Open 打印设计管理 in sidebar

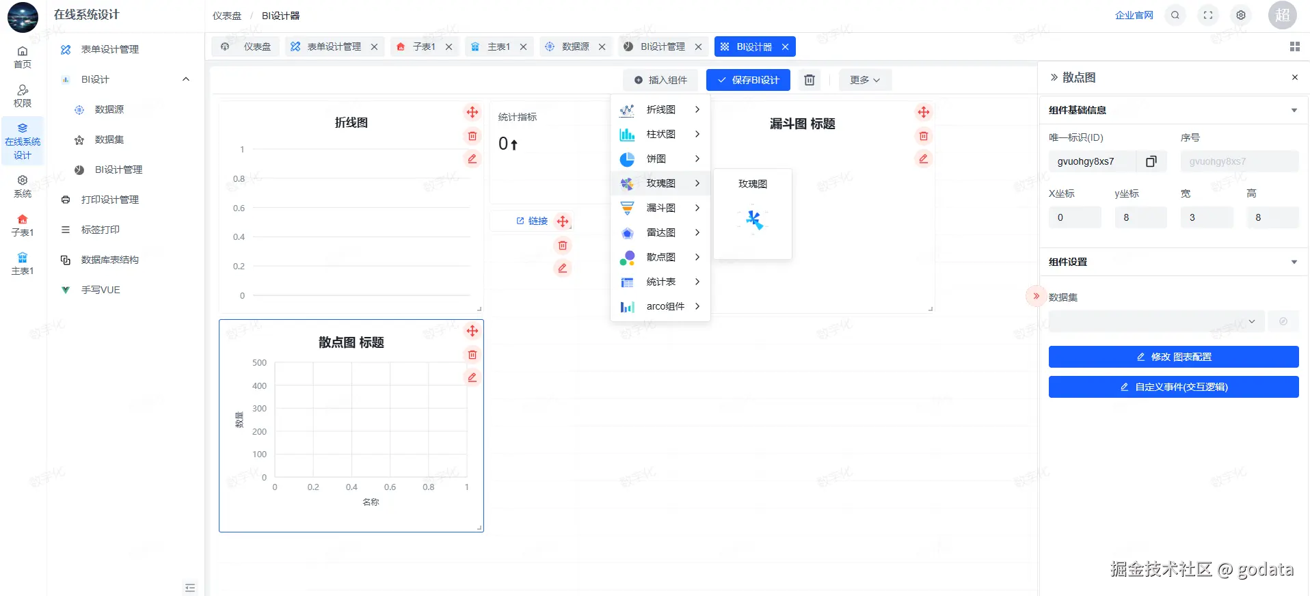pyautogui.click(x=109, y=200)
